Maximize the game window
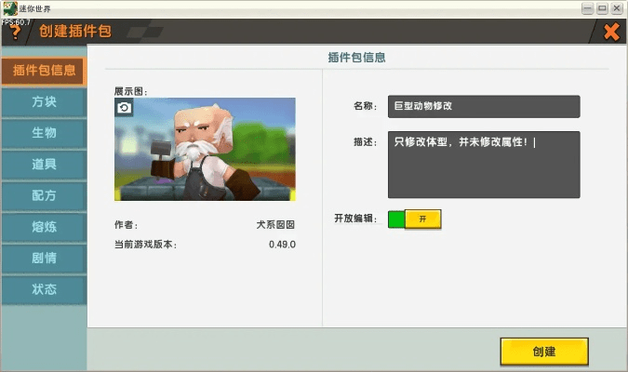 [602, 7]
